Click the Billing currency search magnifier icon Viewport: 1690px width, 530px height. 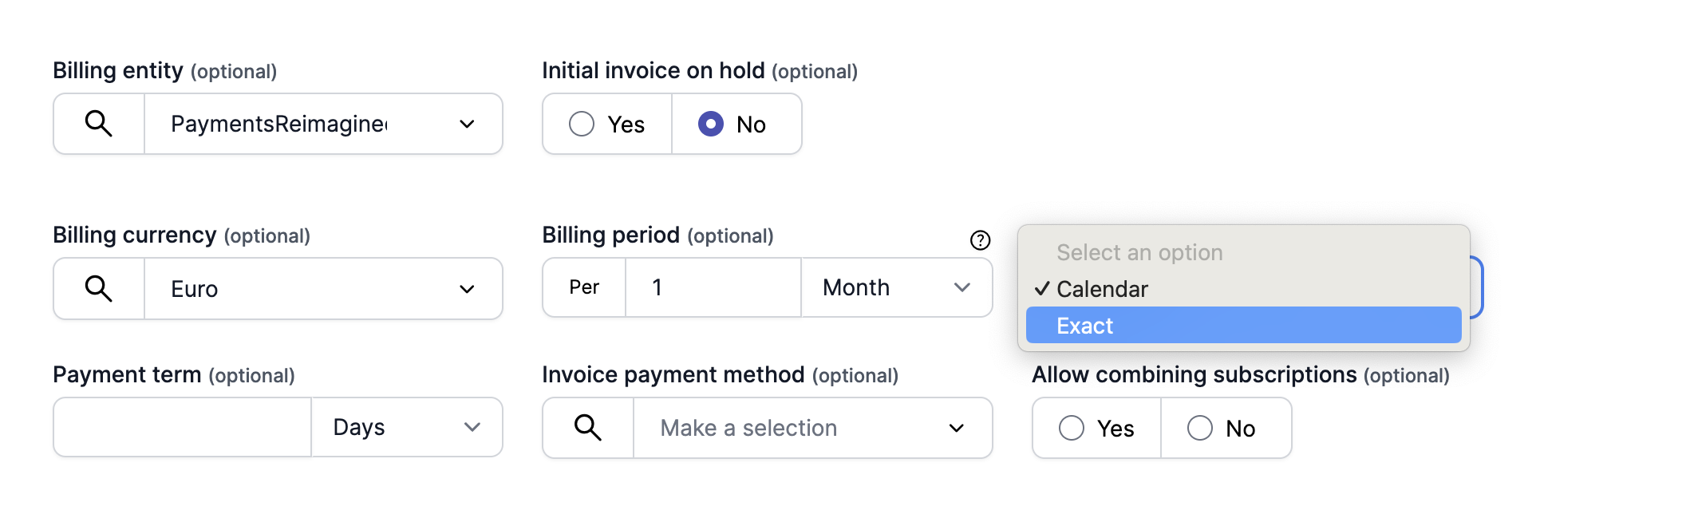click(99, 288)
